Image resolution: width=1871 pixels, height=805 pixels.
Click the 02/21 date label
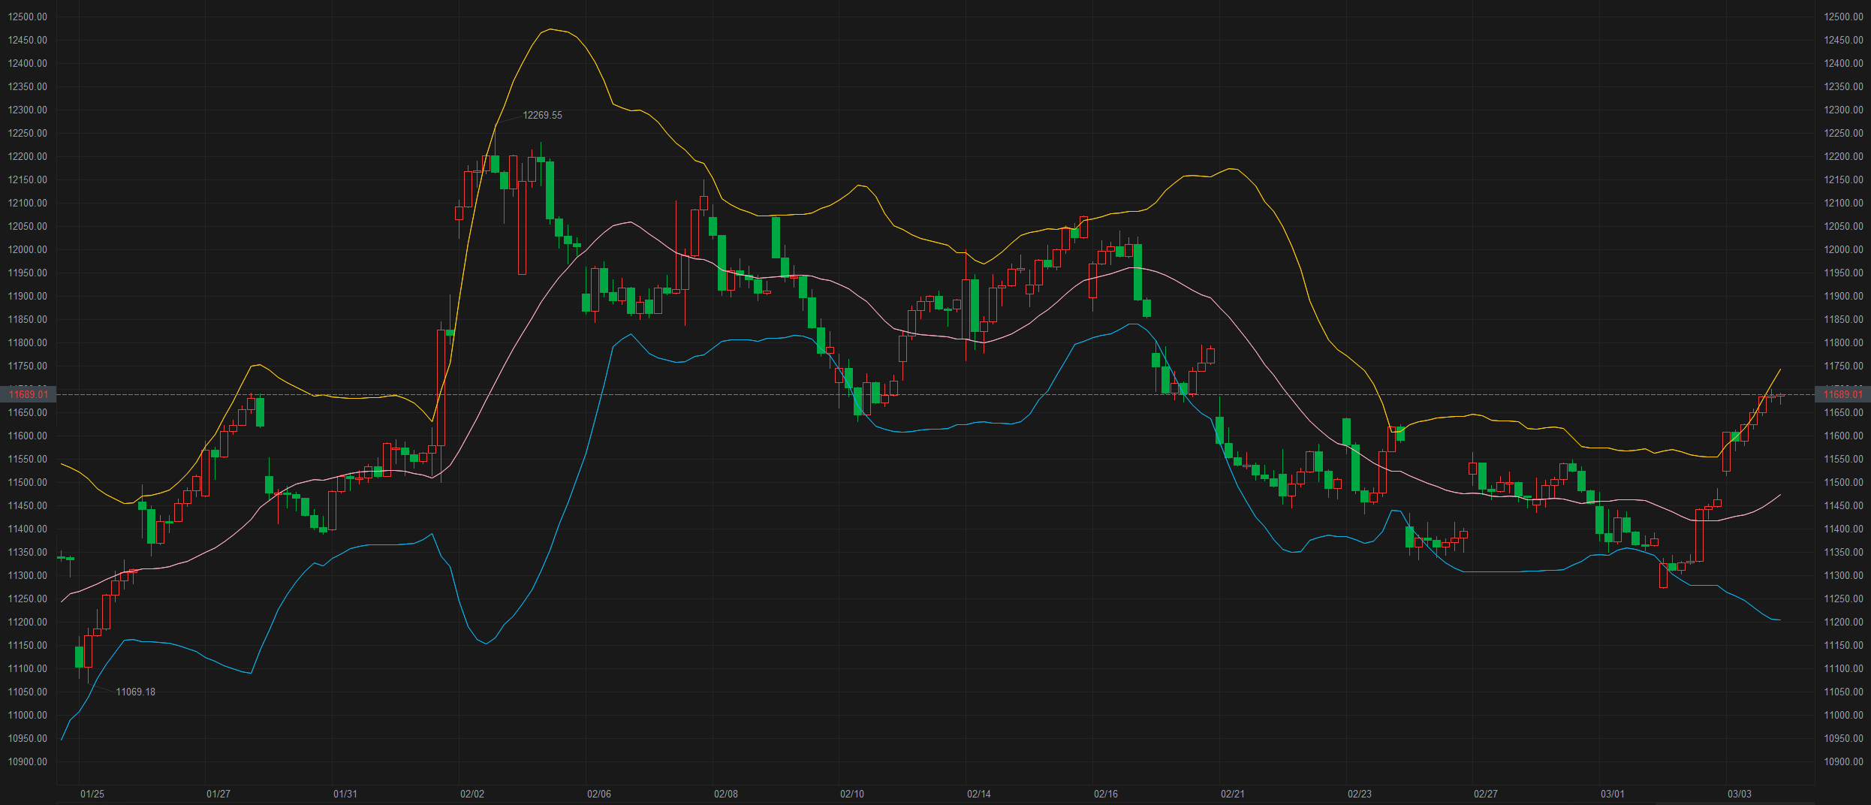[x=1233, y=794]
